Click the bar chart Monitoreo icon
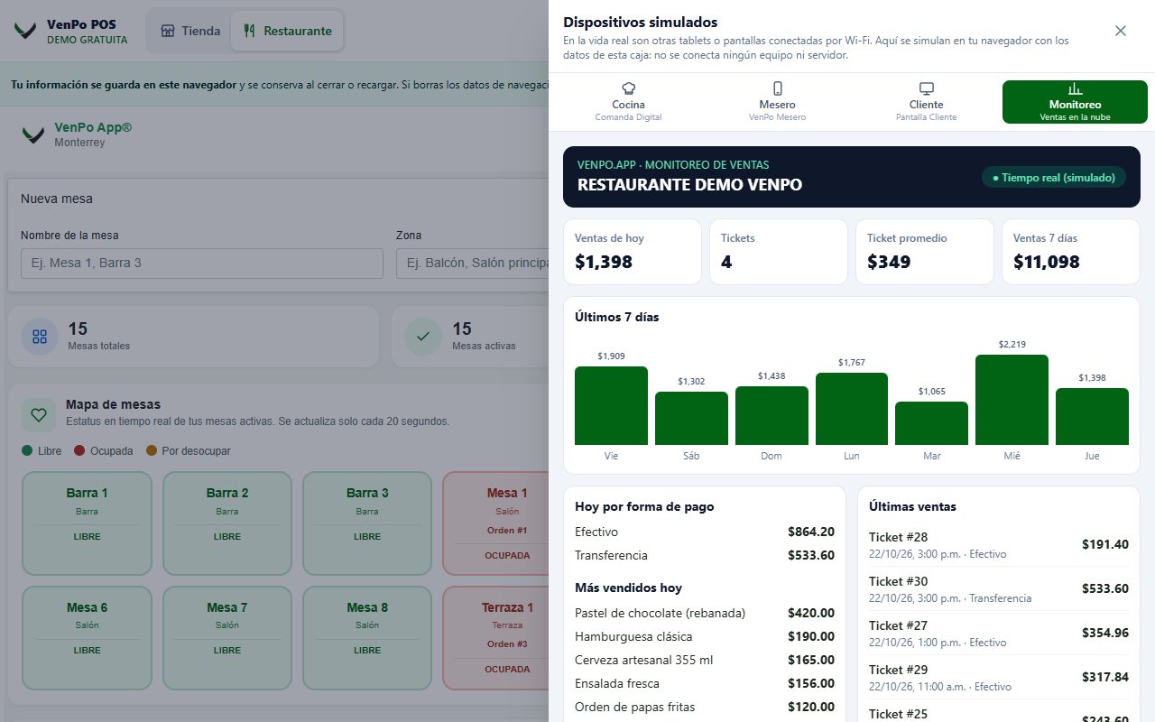1155x722 pixels. [x=1075, y=88]
